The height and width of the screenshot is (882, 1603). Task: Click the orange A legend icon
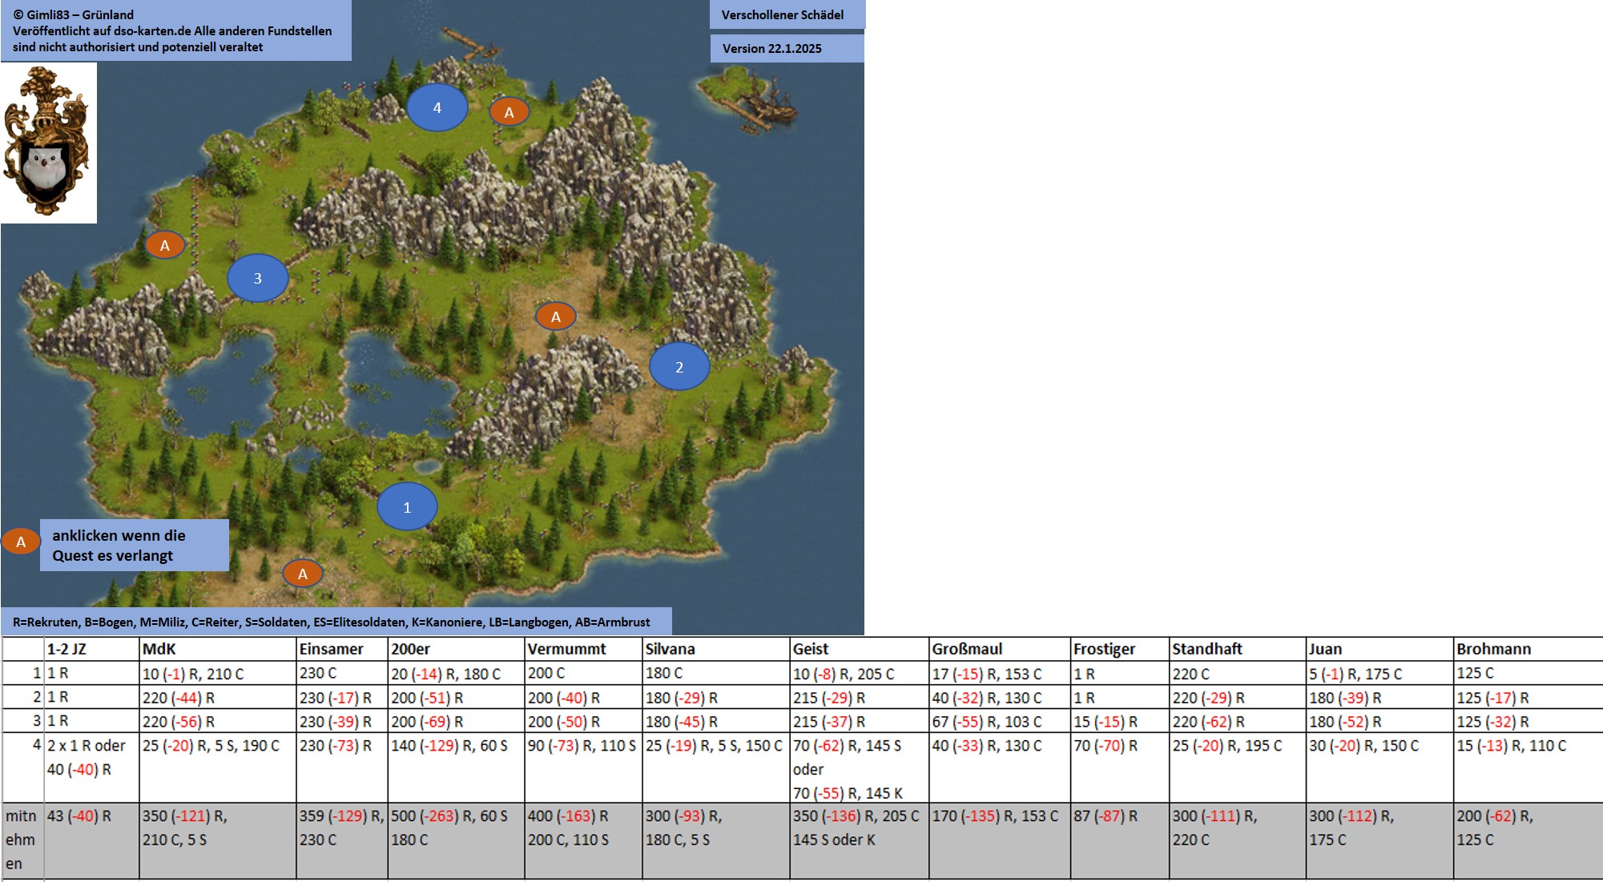21,542
